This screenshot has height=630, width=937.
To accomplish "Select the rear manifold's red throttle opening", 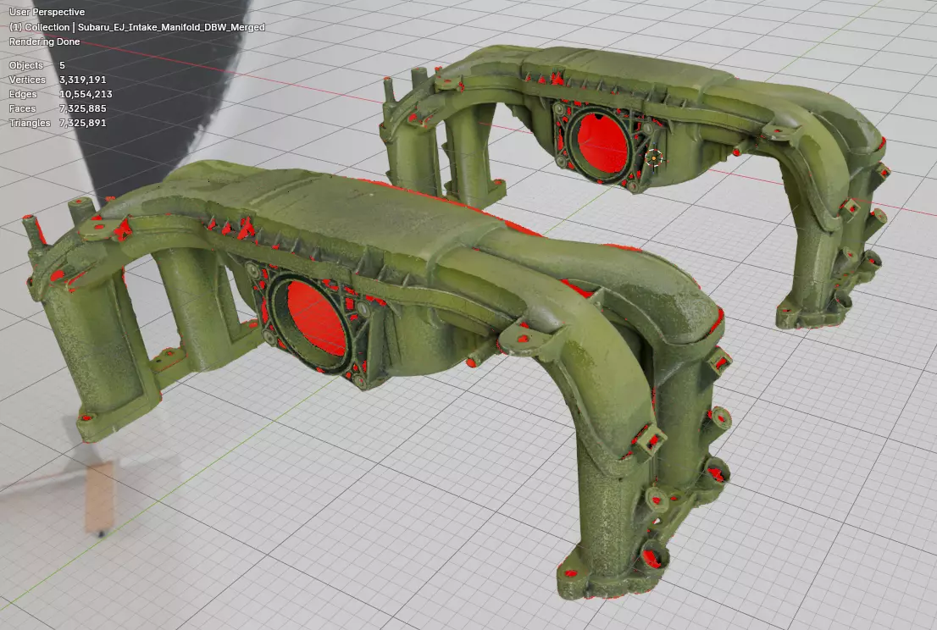I will coord(602,143).
